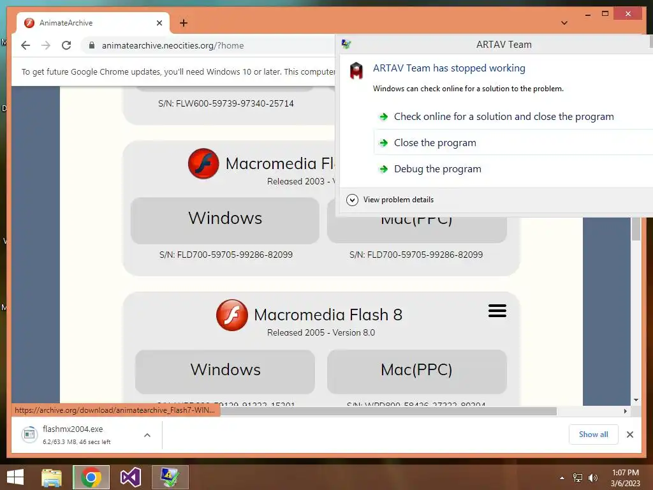Expand View problem details
The image size is (653, 490).
[x=390, y=200]
